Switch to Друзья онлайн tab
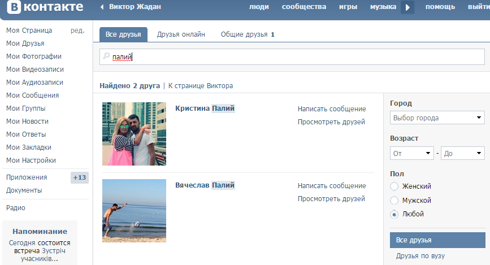Viewport: 490px width, 265px height. click(181, 34)
